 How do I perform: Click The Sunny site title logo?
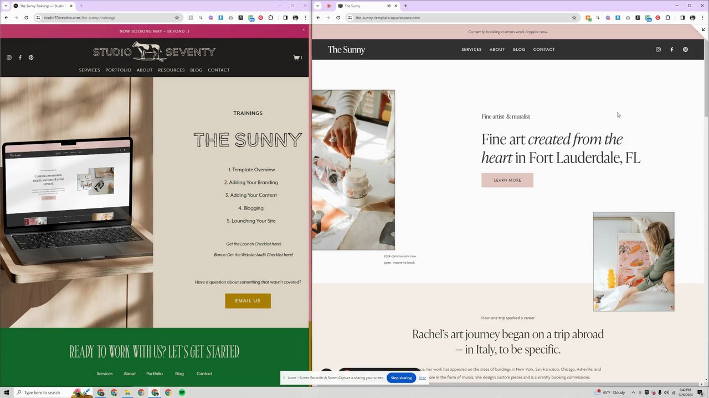(346, 50)
